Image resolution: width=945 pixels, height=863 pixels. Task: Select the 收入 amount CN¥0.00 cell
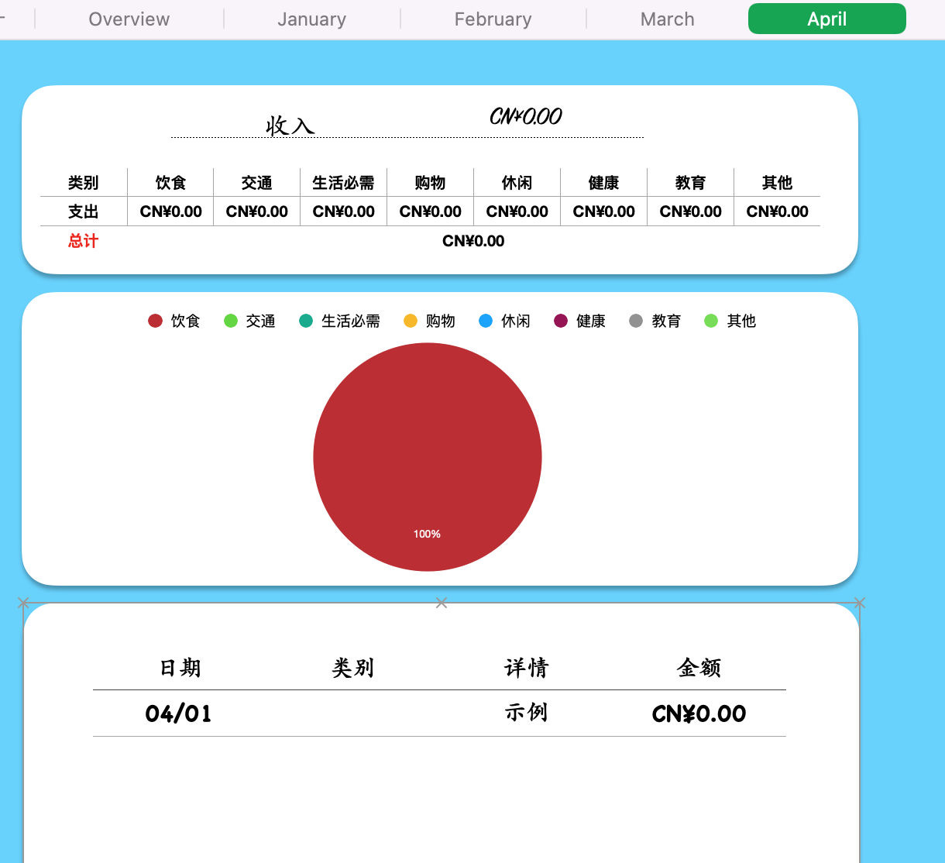pos(526,117)
